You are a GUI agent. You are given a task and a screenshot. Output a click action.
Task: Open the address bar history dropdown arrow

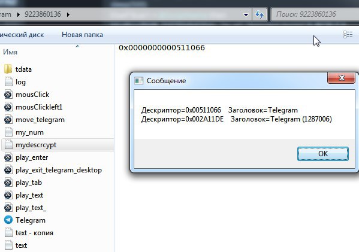click(246, 14)
